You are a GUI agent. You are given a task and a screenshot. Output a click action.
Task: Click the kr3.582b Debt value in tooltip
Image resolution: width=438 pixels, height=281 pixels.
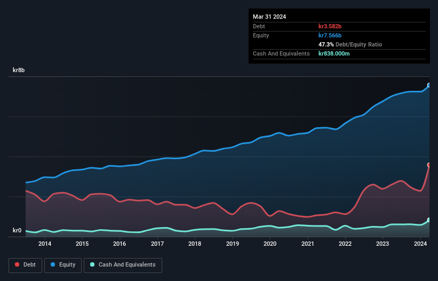click(330, 26)
